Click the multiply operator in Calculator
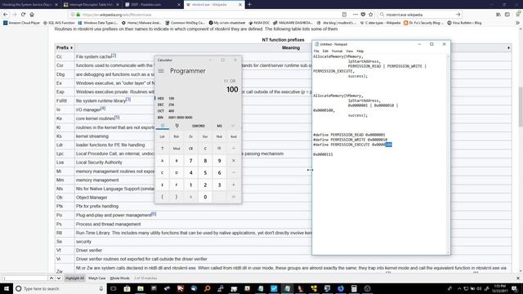 [x=234, y=161]
